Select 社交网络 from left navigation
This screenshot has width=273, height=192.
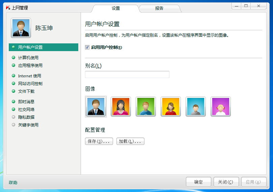click(x=26, y=110)
